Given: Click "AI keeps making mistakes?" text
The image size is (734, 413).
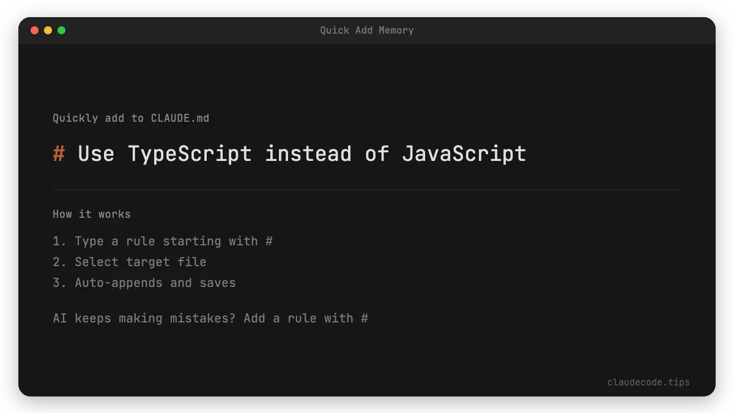Looking at the screenshot, I should [x=144, y=318].
